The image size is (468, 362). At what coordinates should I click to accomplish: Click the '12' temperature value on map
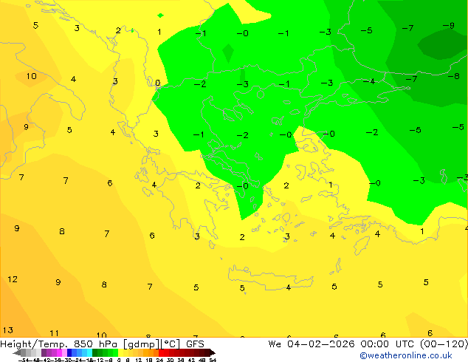pos(13,279)
